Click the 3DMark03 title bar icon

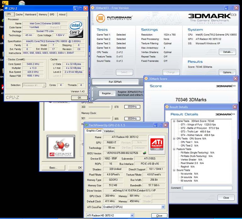(93, 8)
